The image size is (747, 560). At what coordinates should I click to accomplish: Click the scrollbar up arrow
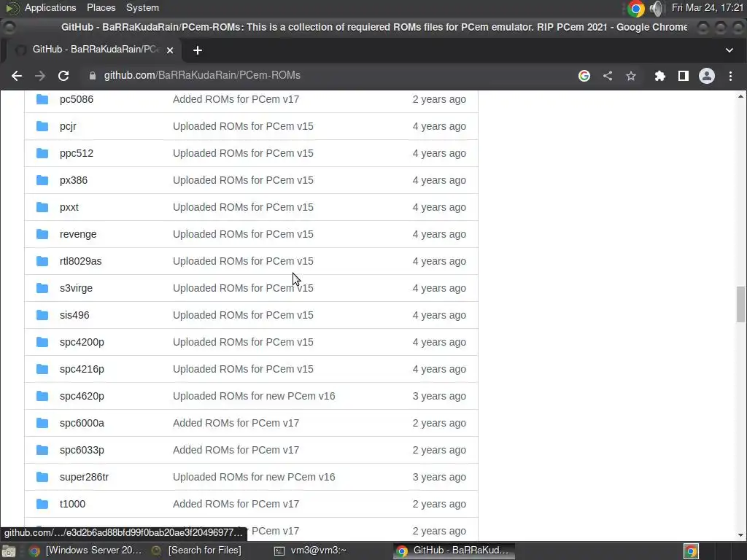pos(740,97)
